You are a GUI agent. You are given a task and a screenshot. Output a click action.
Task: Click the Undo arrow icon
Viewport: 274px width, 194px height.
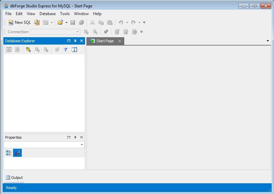pyautogui.click(x=121, y=22)
